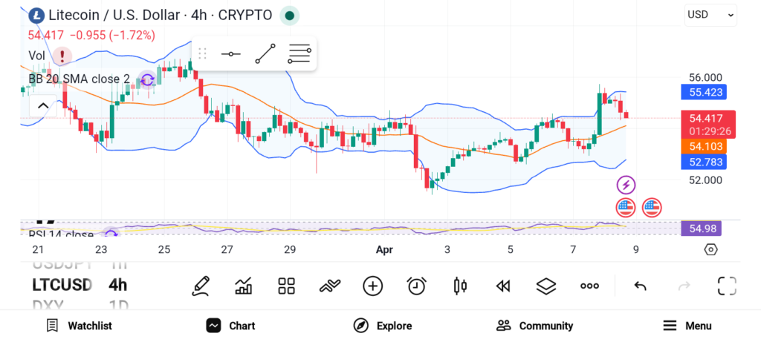Open the three-dots more options menu
This screenshot has height=342, width=761.
589,286
